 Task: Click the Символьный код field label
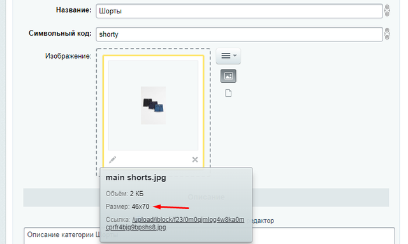[60, 33]
